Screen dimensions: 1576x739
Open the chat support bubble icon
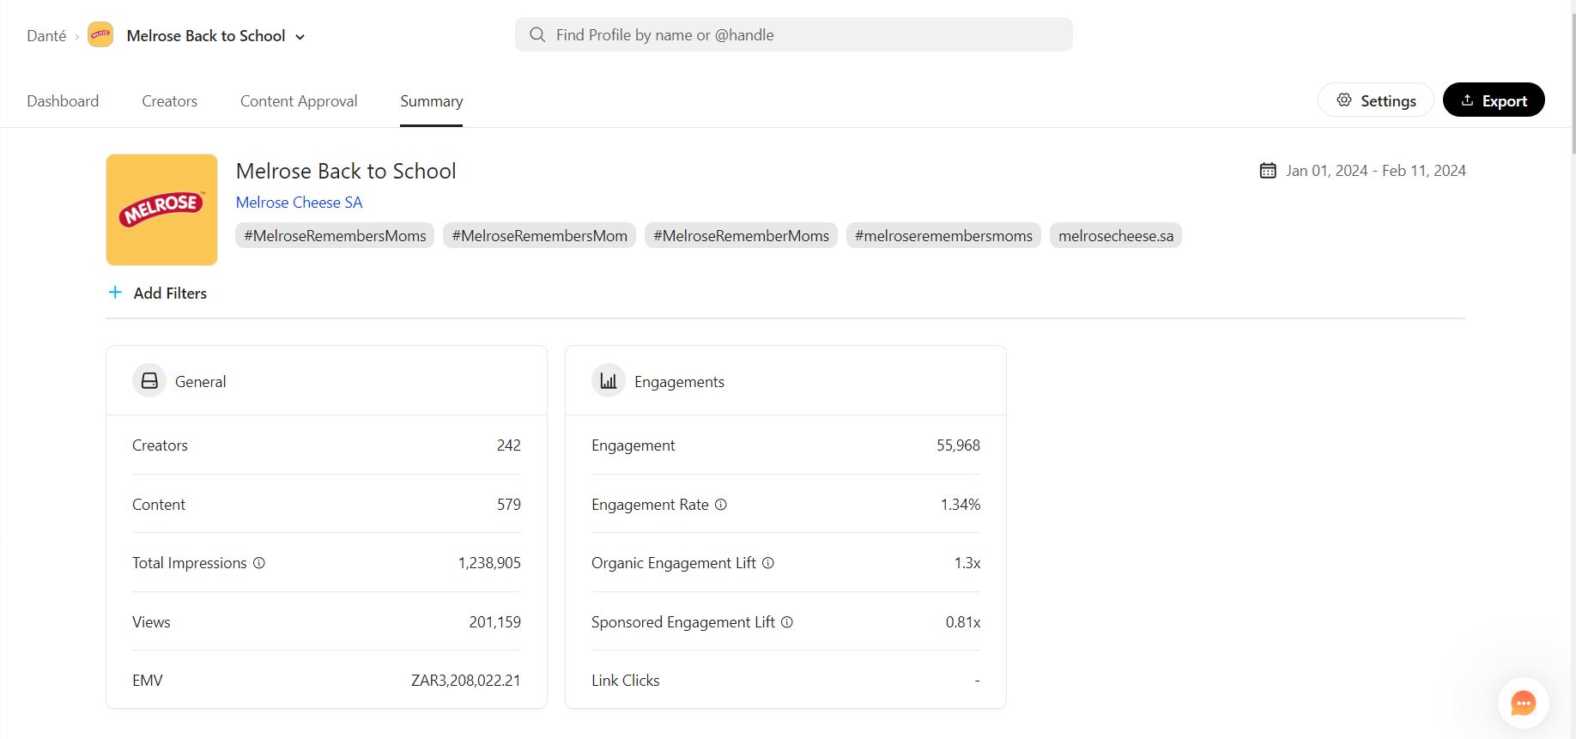click(1523, 703)
